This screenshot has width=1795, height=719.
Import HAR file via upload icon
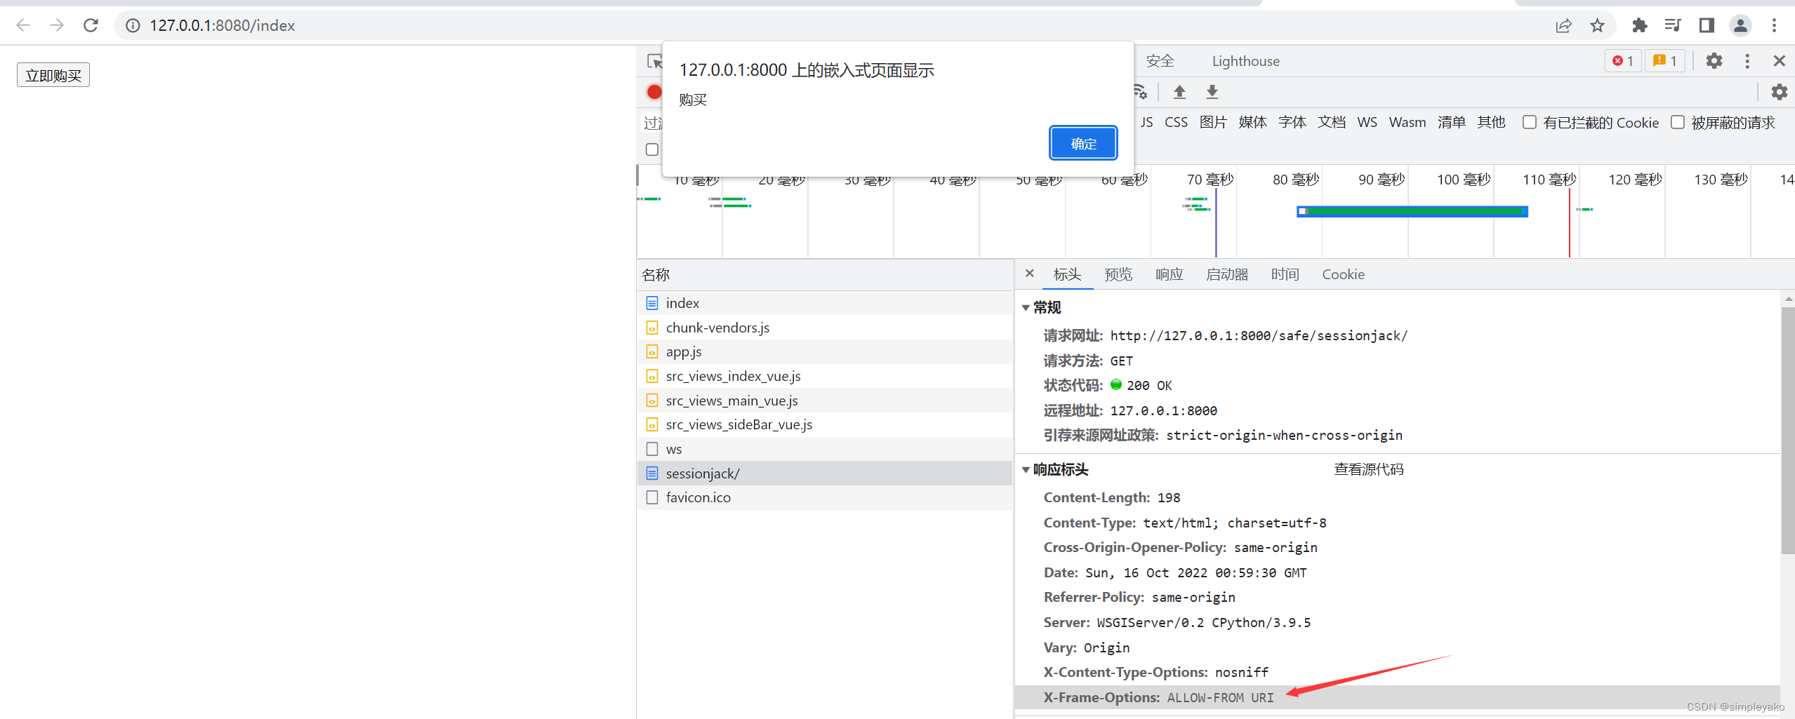[x=1179, y=92]
